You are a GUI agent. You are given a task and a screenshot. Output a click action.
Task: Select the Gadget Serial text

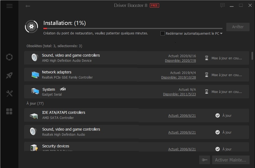52,95
